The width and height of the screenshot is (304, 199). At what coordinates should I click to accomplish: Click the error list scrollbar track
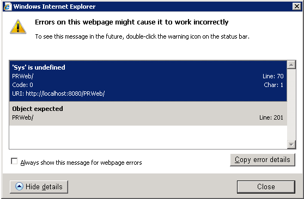pyautogui.click(x=291, y=104)
